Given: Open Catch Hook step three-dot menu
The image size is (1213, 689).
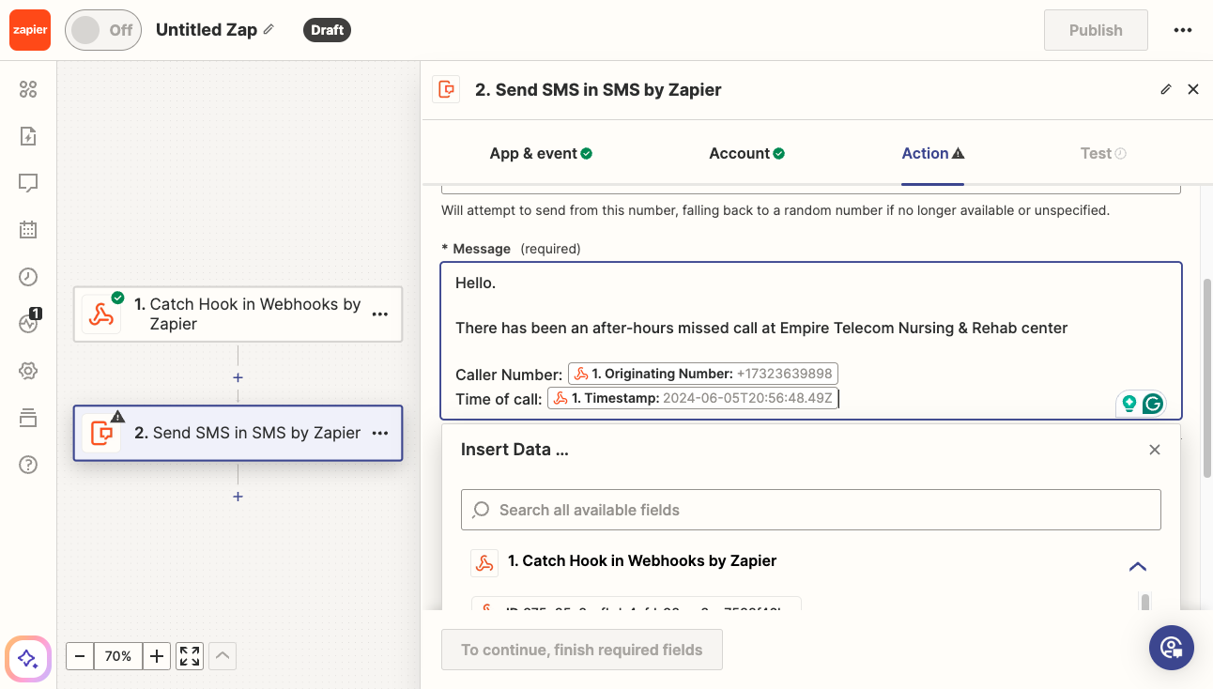Looking at the screenshot, I should click(x=380, y=314).
